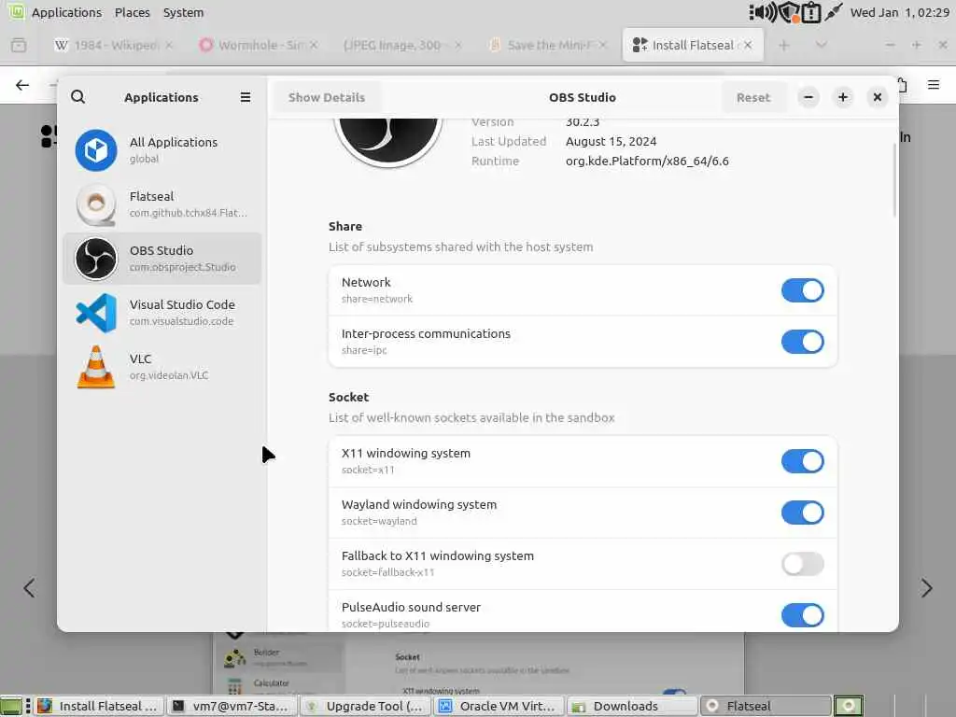This screenshot has height=717, width=956.
Task: Click the large OBS Studio logo
Action: [x=387, y=142]
